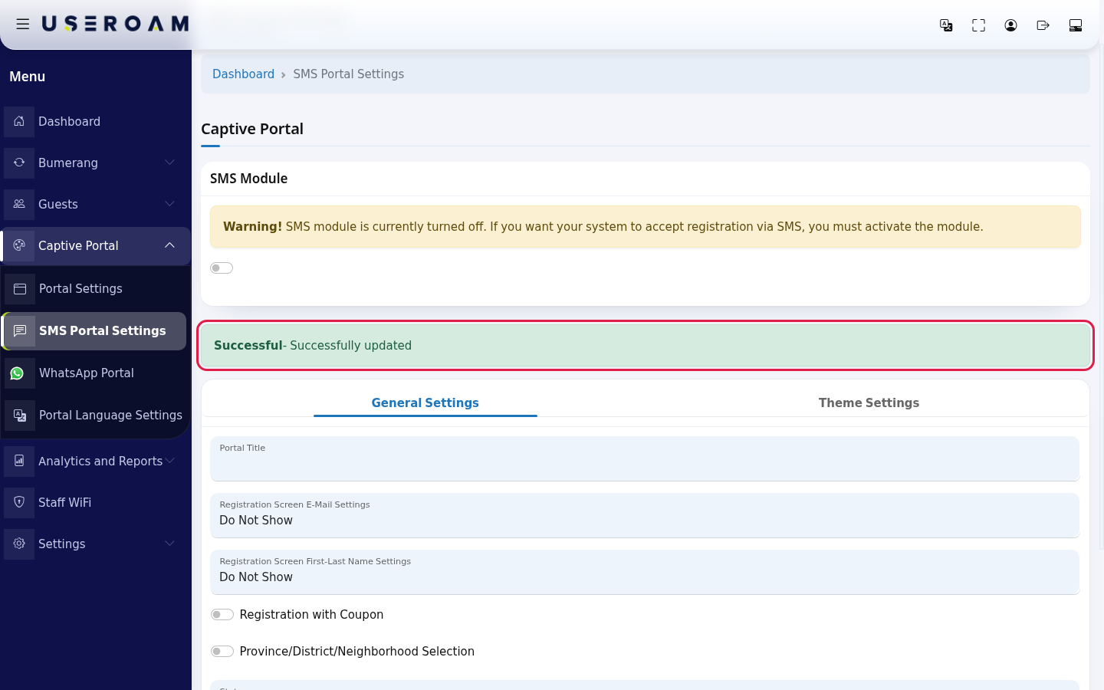Click the language translate icon in header
Screen dimensions: 1104x690
946,25
